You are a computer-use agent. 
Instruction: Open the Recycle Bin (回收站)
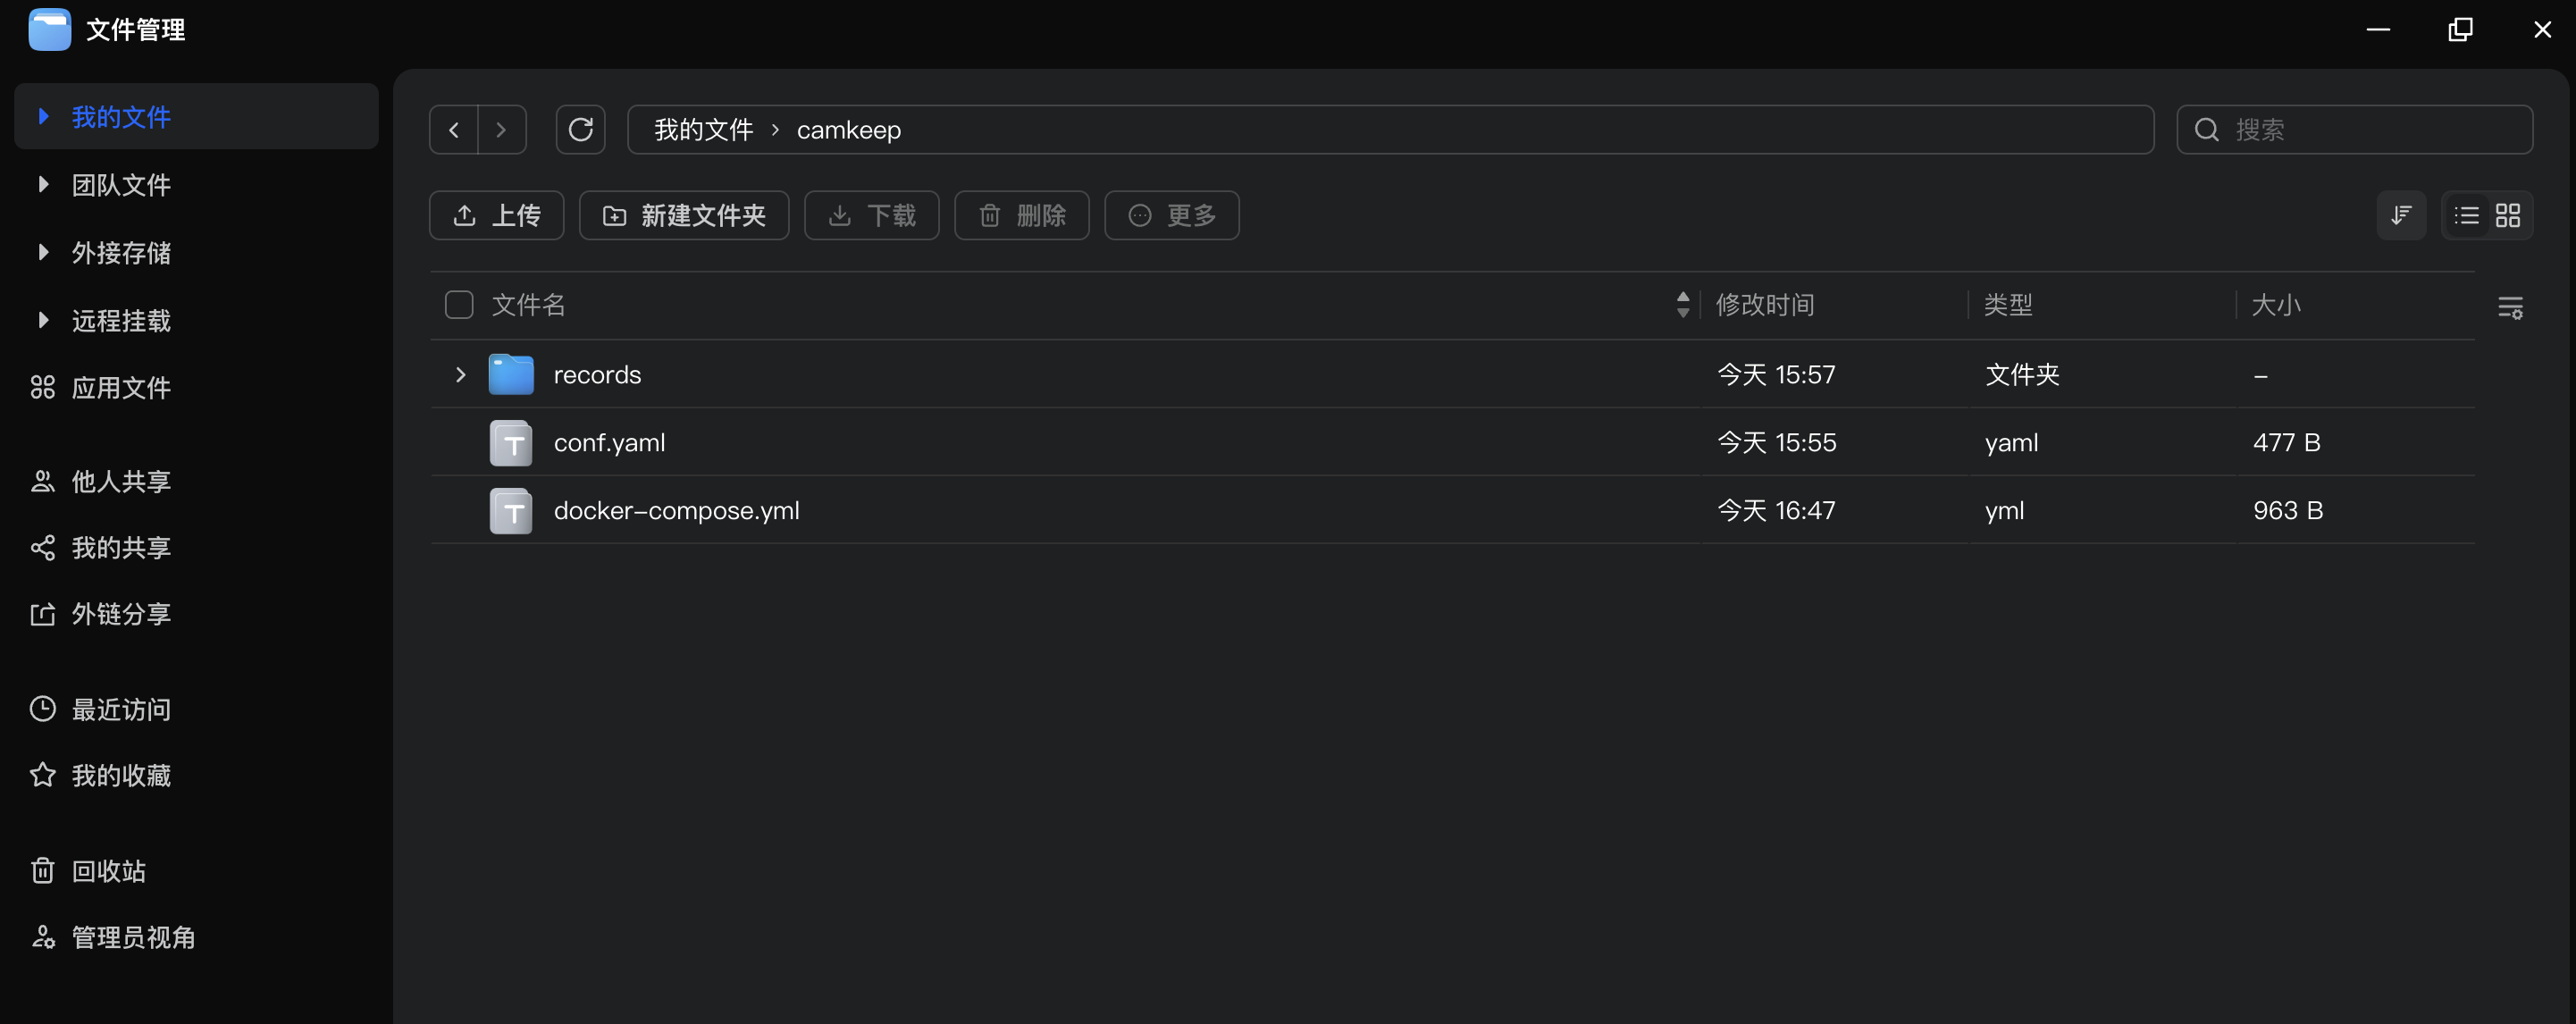[x=108, y=871]
